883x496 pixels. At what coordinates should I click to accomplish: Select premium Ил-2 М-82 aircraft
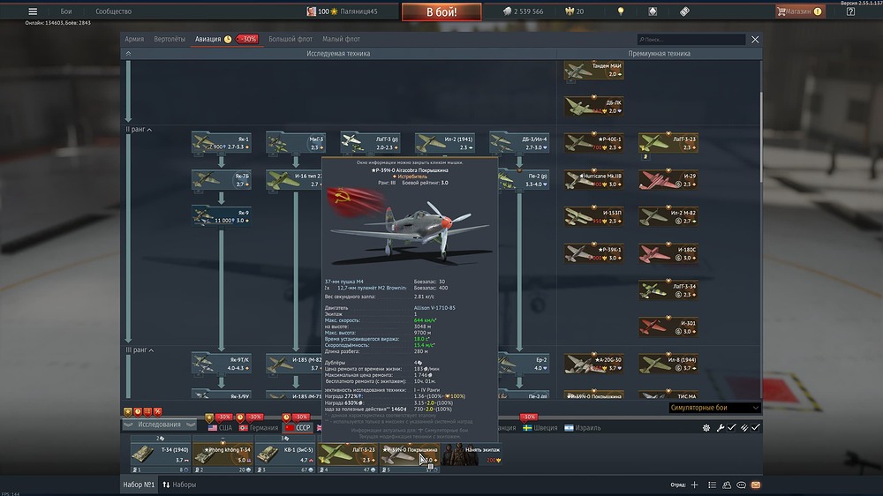tap(668, 216)
